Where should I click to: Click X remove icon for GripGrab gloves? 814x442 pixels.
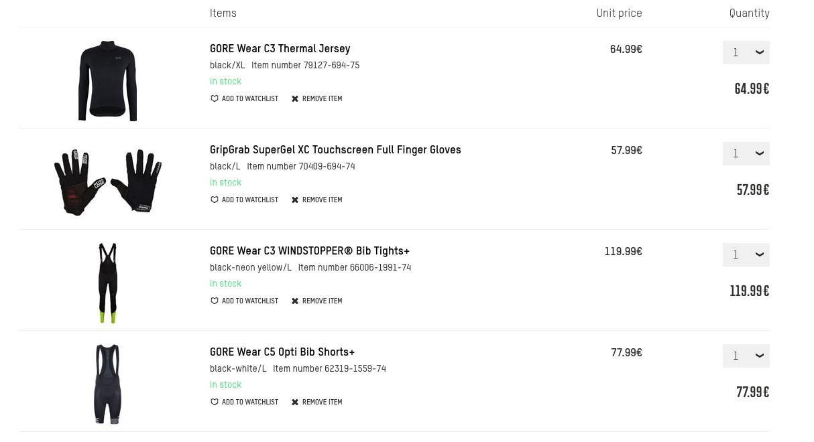[x=295, y=200]
